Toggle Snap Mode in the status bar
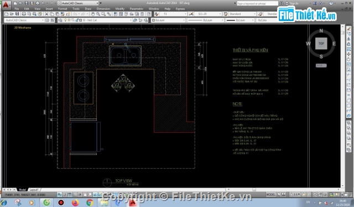 click(65, 194)
